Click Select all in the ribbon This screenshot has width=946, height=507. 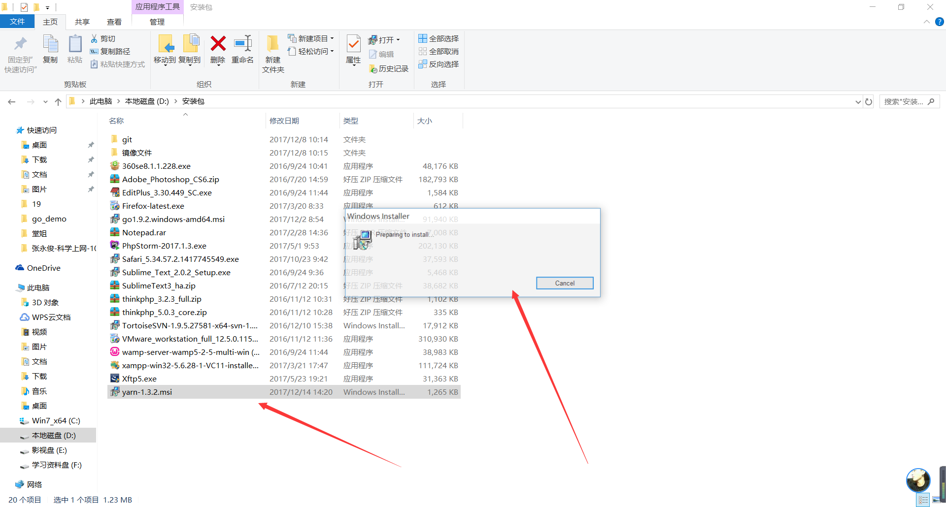point(439,38)
